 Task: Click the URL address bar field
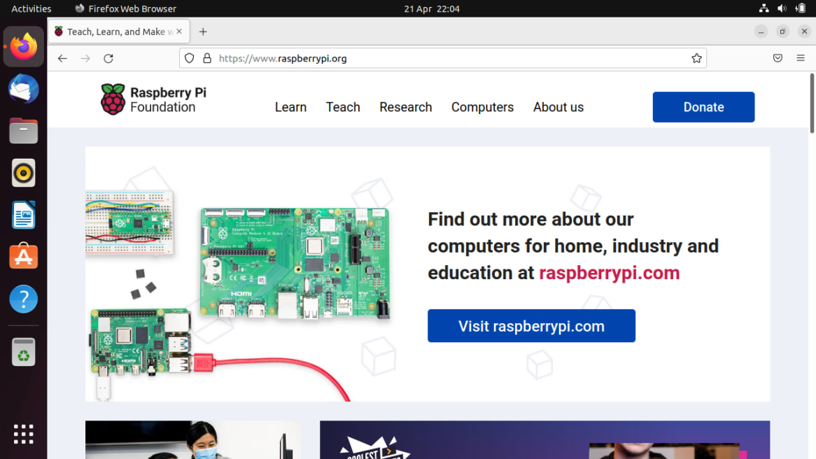(x=442, y=58)
